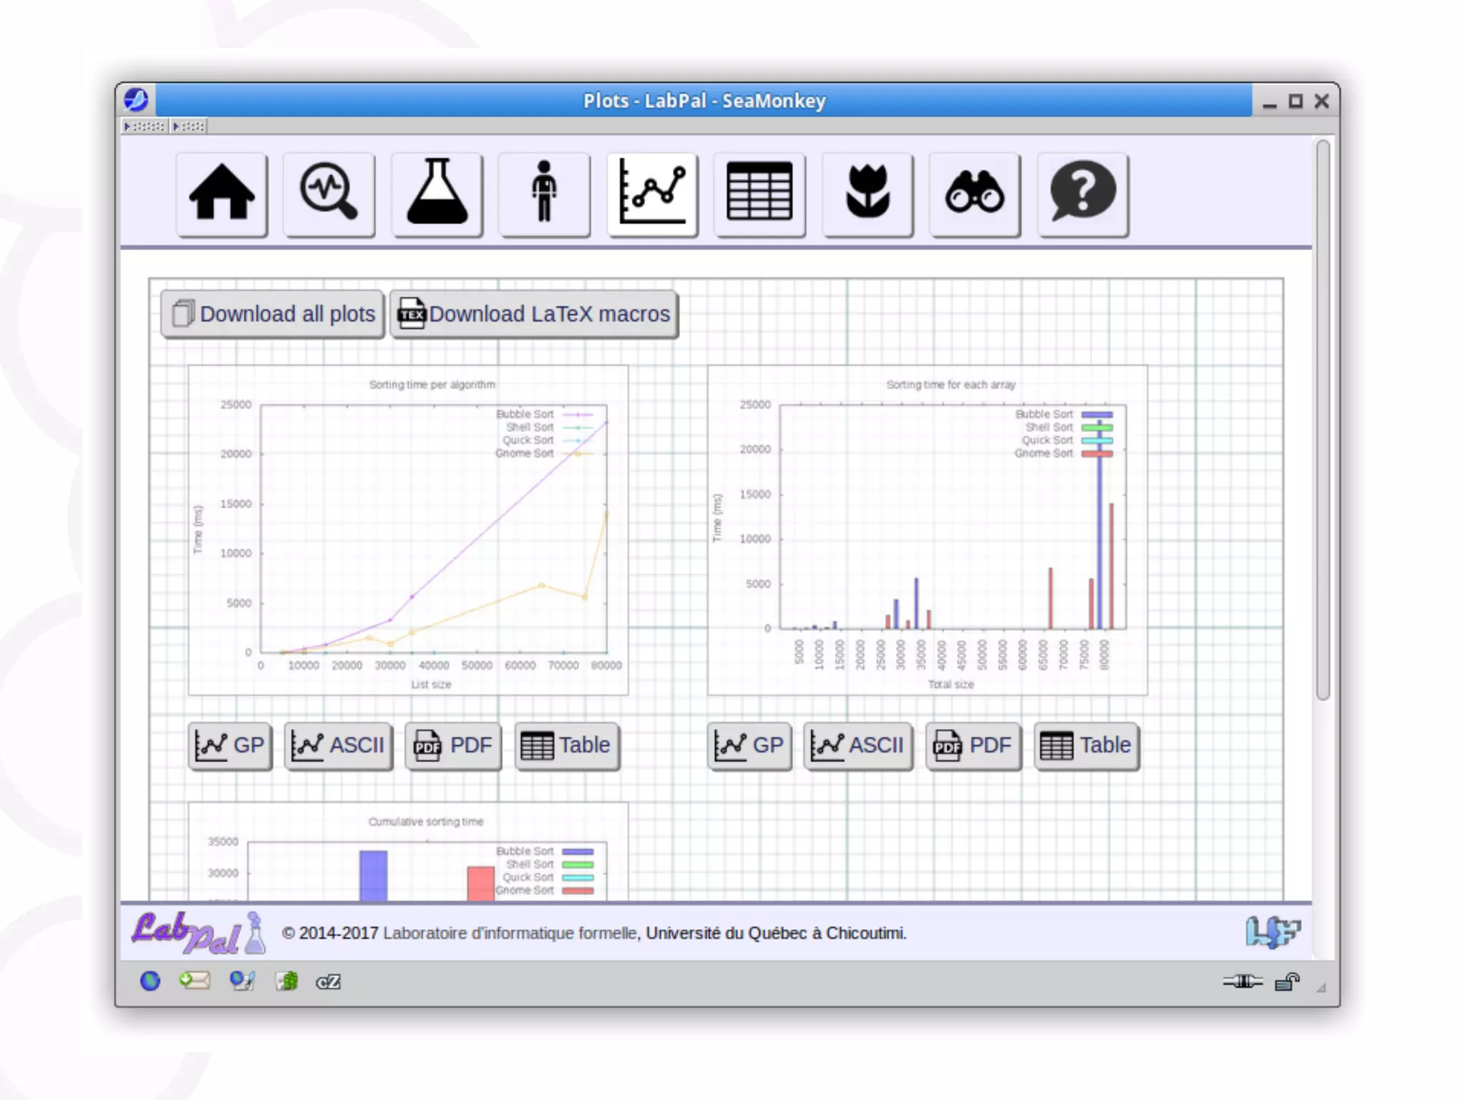Image resolution: width=1466 pixels, height=1100 pixels.
Task: Open the Find binoculars icon
Action: click(x=975, y=193)
